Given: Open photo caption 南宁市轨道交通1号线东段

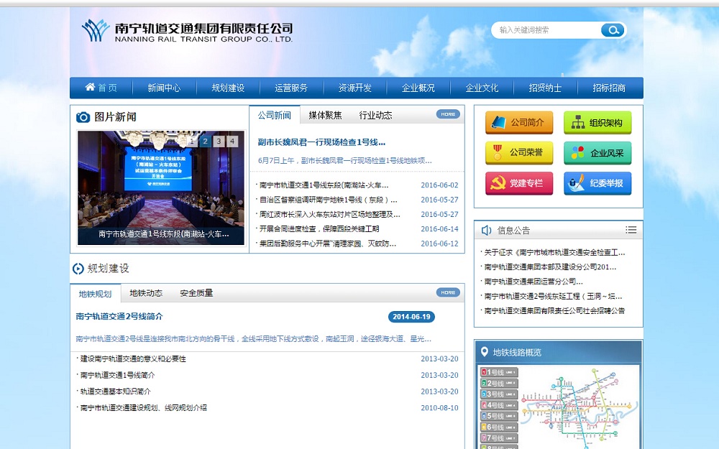Looking at the screenshot, I should coord(164,234).
